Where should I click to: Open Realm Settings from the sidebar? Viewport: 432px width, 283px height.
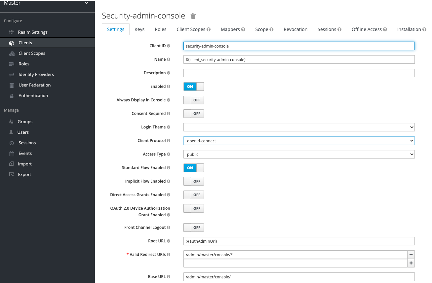coord(32,32)
